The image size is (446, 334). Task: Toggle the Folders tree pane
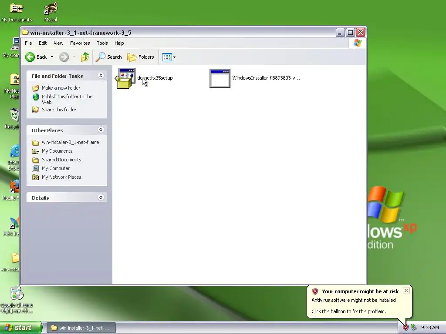coord(141,57)
